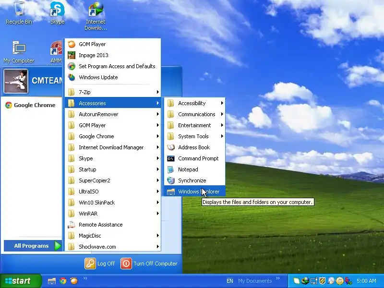Click the My Documents toolbar label
Screen dimensions: 384x288
pos(255,281)
